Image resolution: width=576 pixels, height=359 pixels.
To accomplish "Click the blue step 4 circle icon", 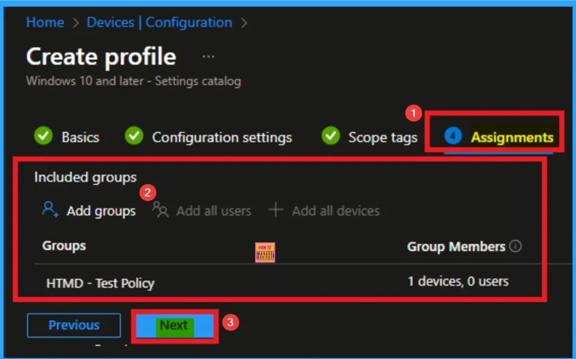I will [453, 137].
